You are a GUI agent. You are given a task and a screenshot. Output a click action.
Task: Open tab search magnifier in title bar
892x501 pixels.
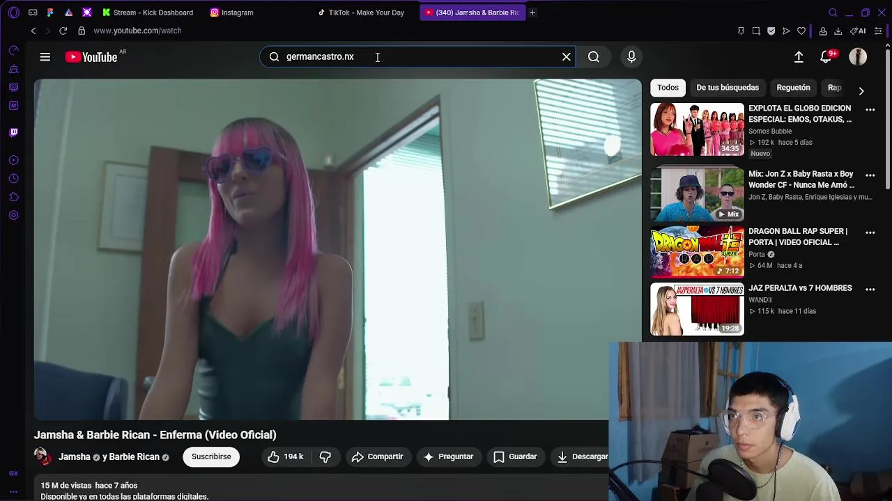point(833,13)
